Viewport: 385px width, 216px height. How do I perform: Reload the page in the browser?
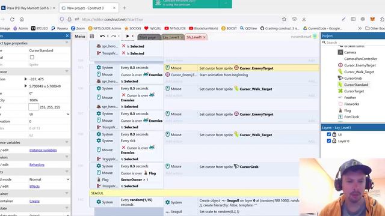[x=12, y=19]
